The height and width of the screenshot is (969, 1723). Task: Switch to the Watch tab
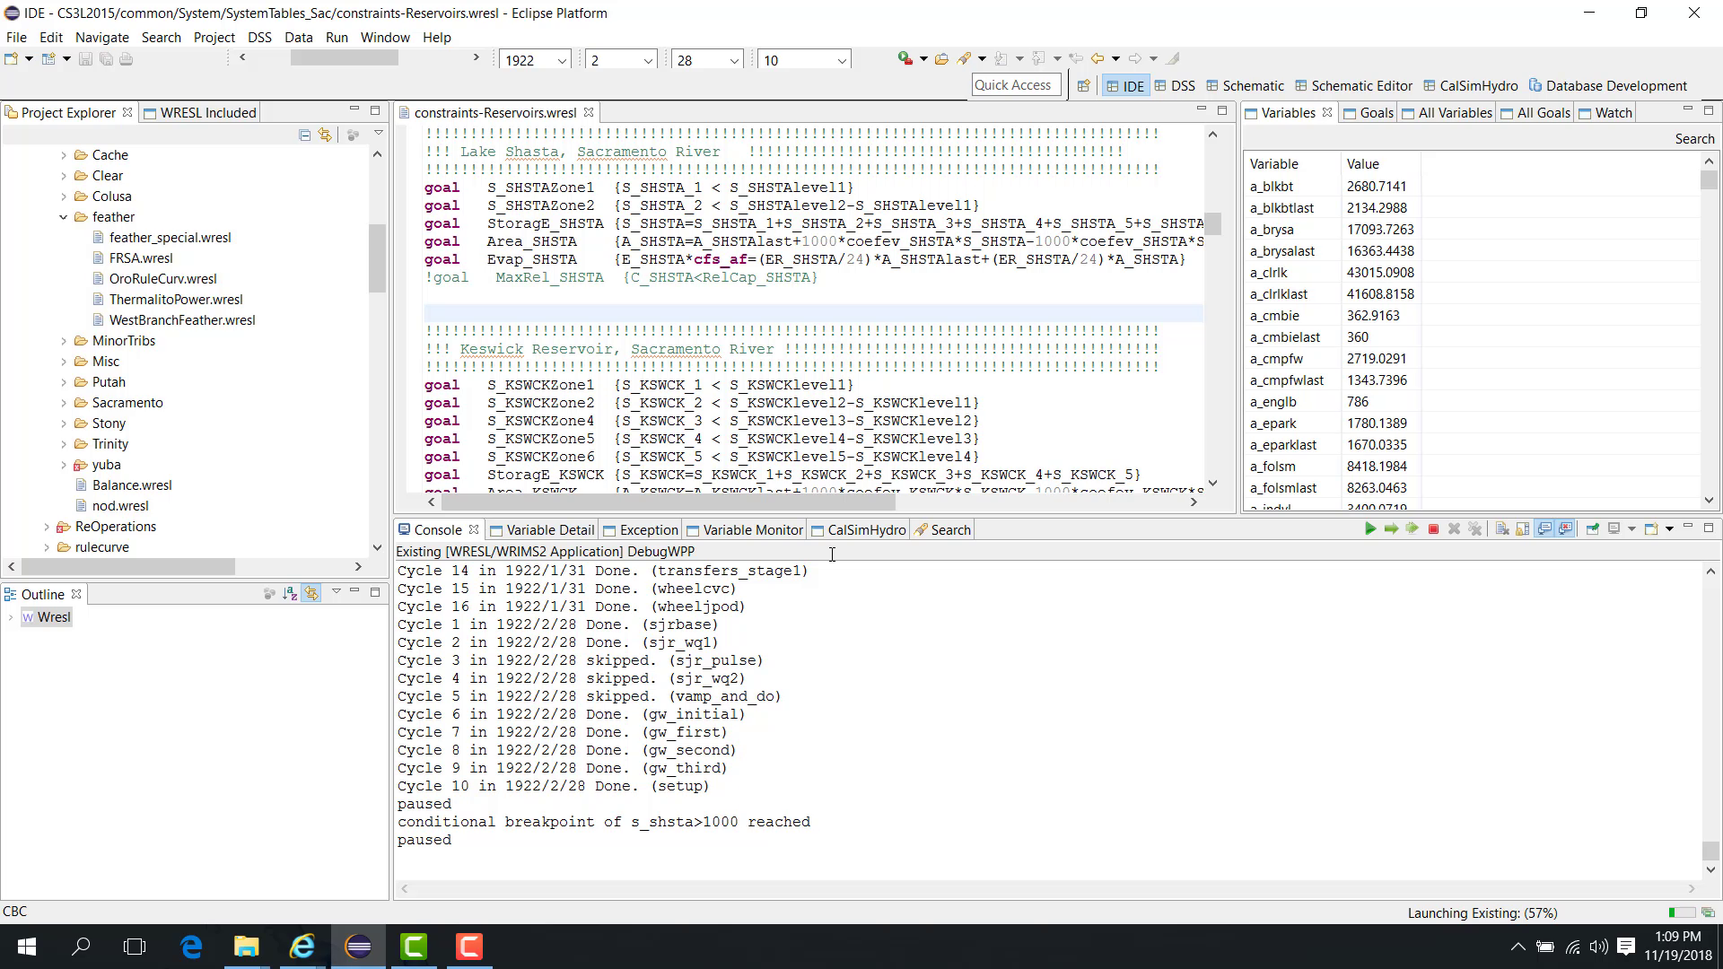click(x=1605, y=113)
